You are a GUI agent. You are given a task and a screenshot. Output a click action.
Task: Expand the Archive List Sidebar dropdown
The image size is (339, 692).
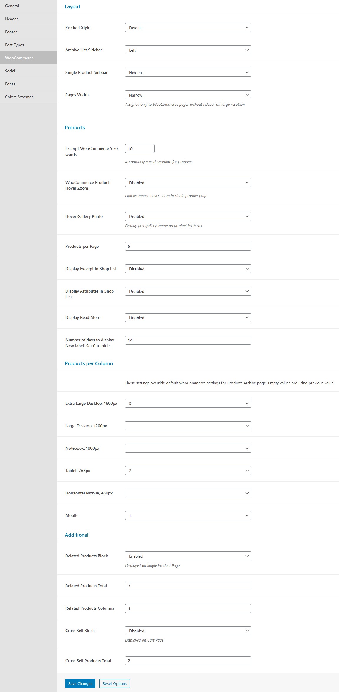point(188,50)
